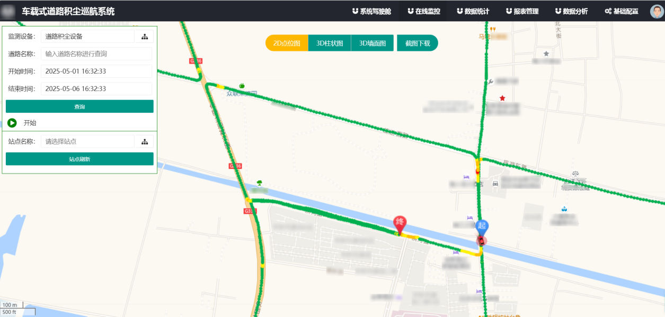Open the 在线监控 menu
Image resolution: width=665 pixels, height=317 pixels.
(x=423, y=11)
